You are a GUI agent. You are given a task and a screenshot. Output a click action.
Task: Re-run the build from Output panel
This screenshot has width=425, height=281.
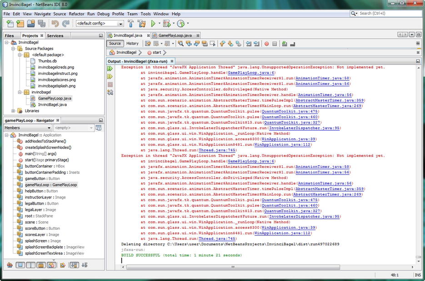pos(110,69)
